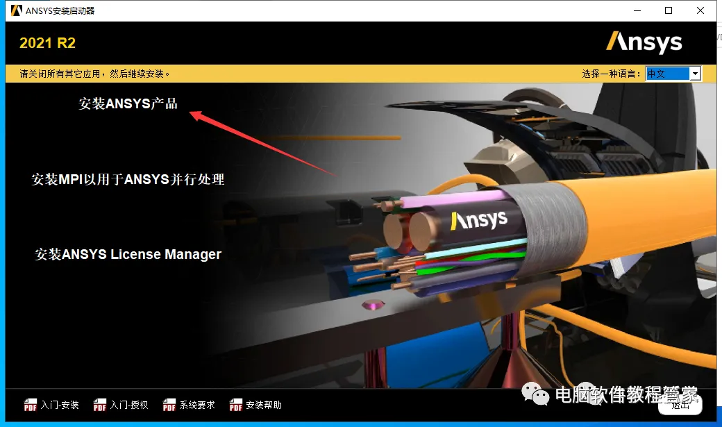The width and height of the screenshot is (722, 427).
Task: Open the language dropdown showing 中文
Action: point(673,73)
